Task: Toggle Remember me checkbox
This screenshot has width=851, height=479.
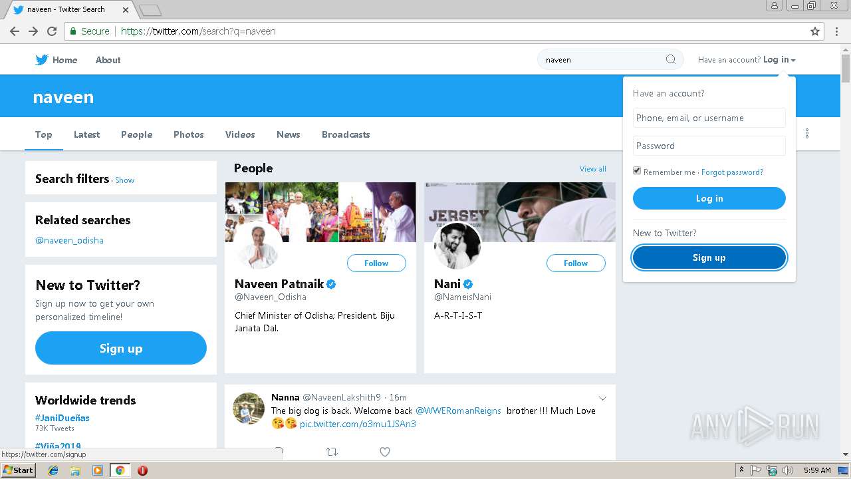Action: point(637,171)
